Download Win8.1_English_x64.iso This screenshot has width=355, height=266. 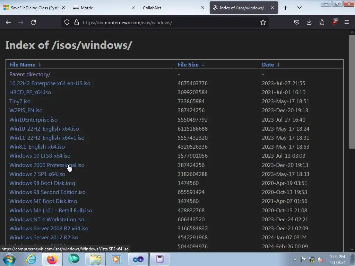(37, 147)
